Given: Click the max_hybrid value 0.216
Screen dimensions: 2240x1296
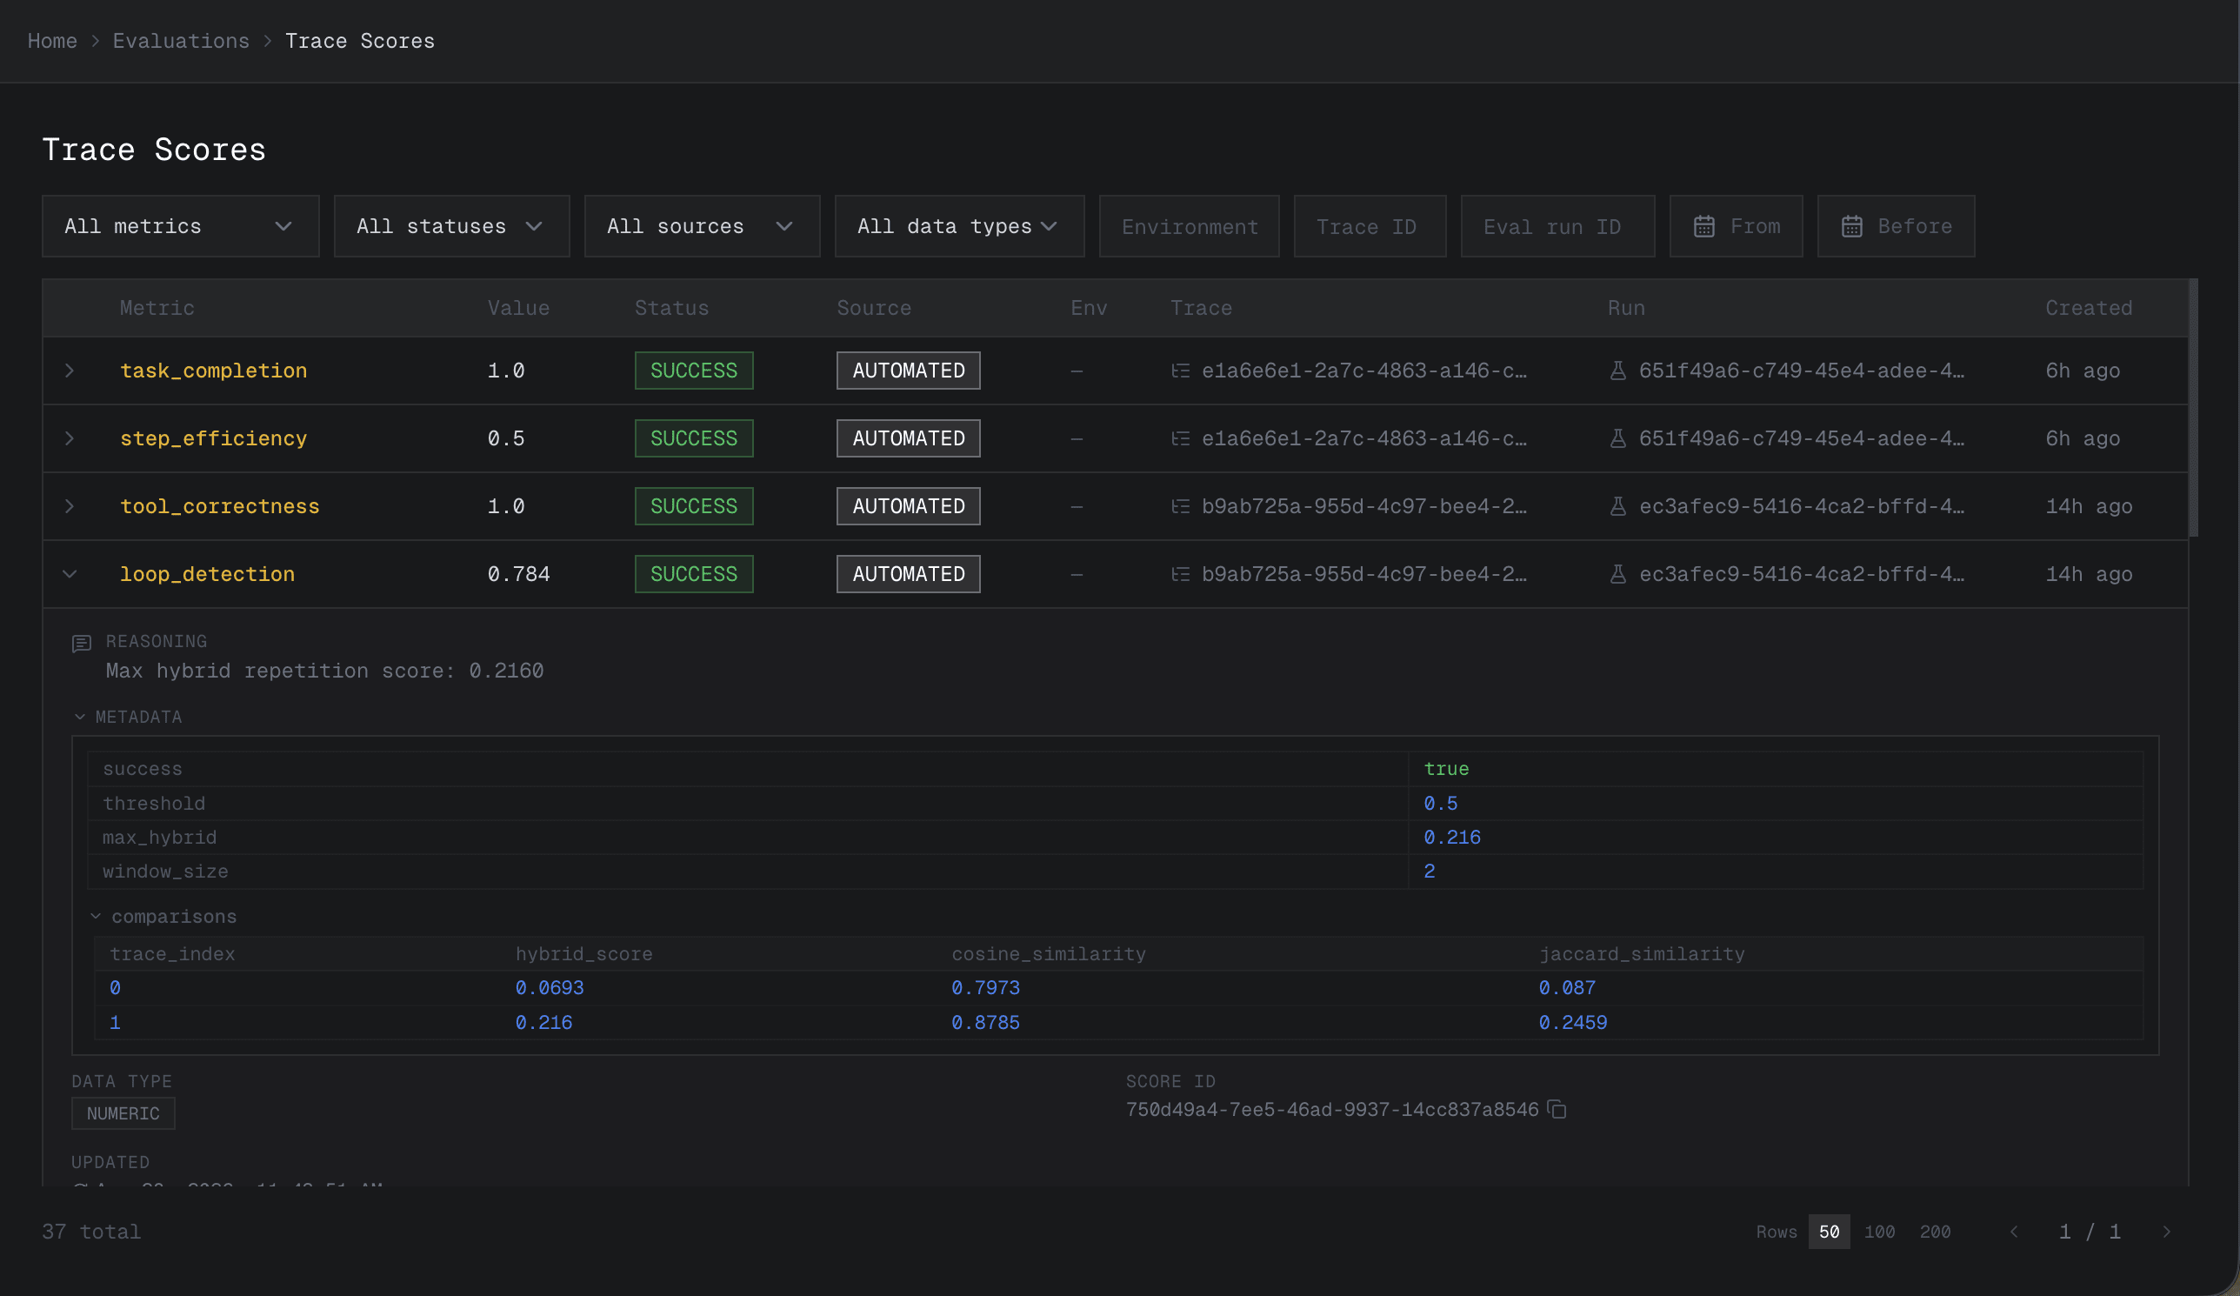Looking at the screenshot, I should [x=1451, y=838].
